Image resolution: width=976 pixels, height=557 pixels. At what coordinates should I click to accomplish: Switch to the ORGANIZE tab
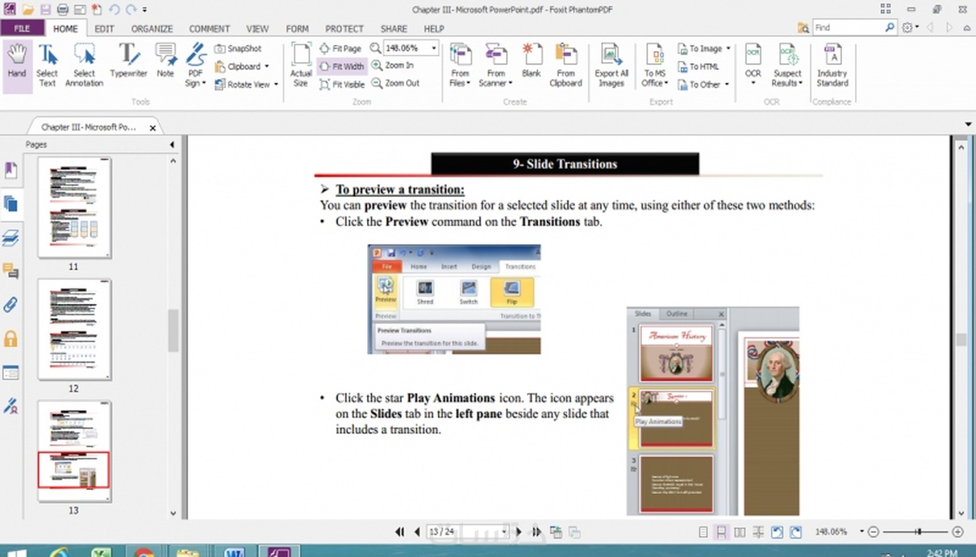152,29
